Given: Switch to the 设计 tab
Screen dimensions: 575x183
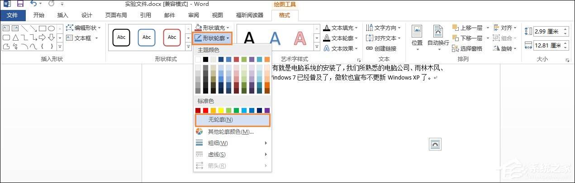Looking at the screenshot, I should pyautogui.click(x=87, y=15).
